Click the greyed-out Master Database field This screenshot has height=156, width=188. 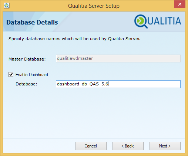118,58
